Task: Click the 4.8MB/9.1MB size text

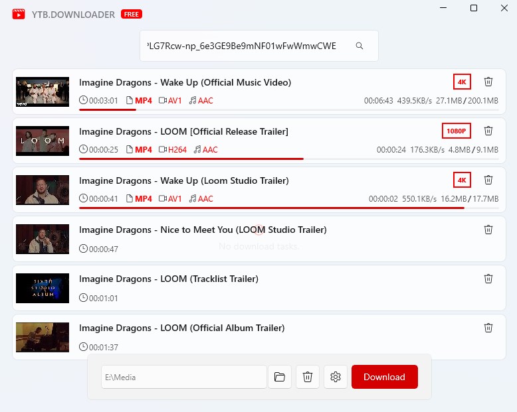Action: click(474, 150)
